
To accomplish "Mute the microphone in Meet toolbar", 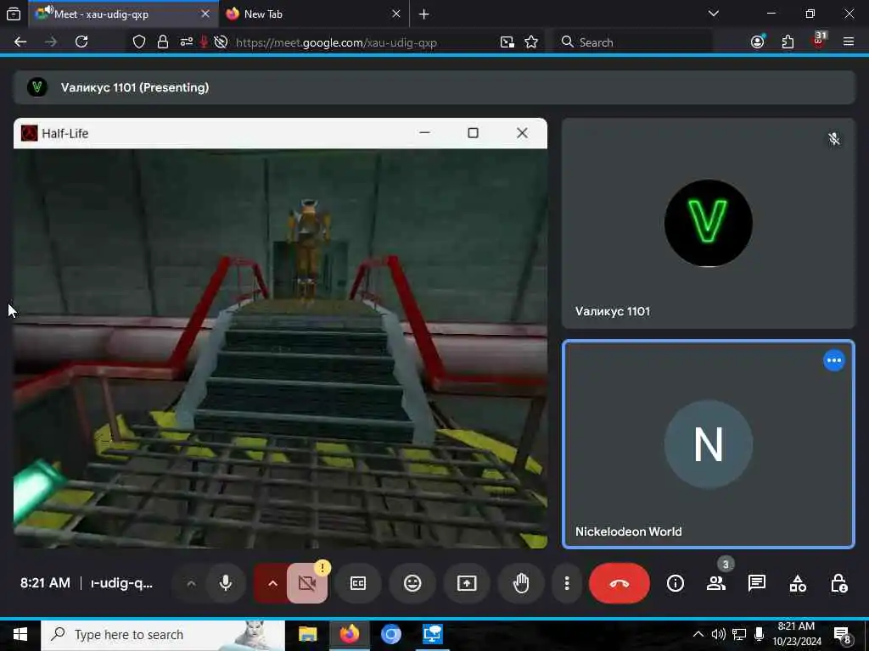I will pos(226,583).
